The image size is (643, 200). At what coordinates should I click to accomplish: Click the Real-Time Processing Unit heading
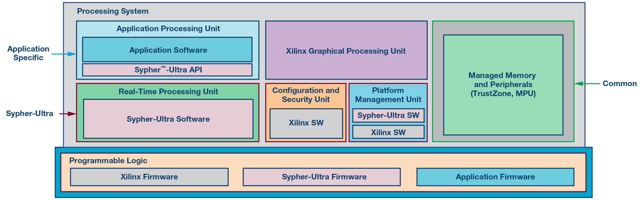tap(168, 92)
